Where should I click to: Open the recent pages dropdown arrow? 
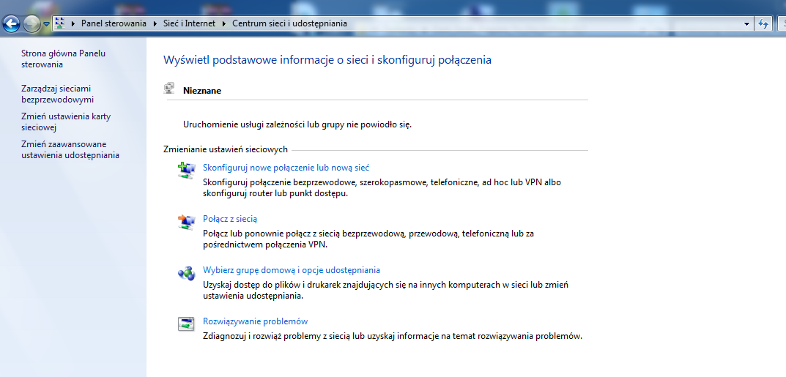coord(47,23)
